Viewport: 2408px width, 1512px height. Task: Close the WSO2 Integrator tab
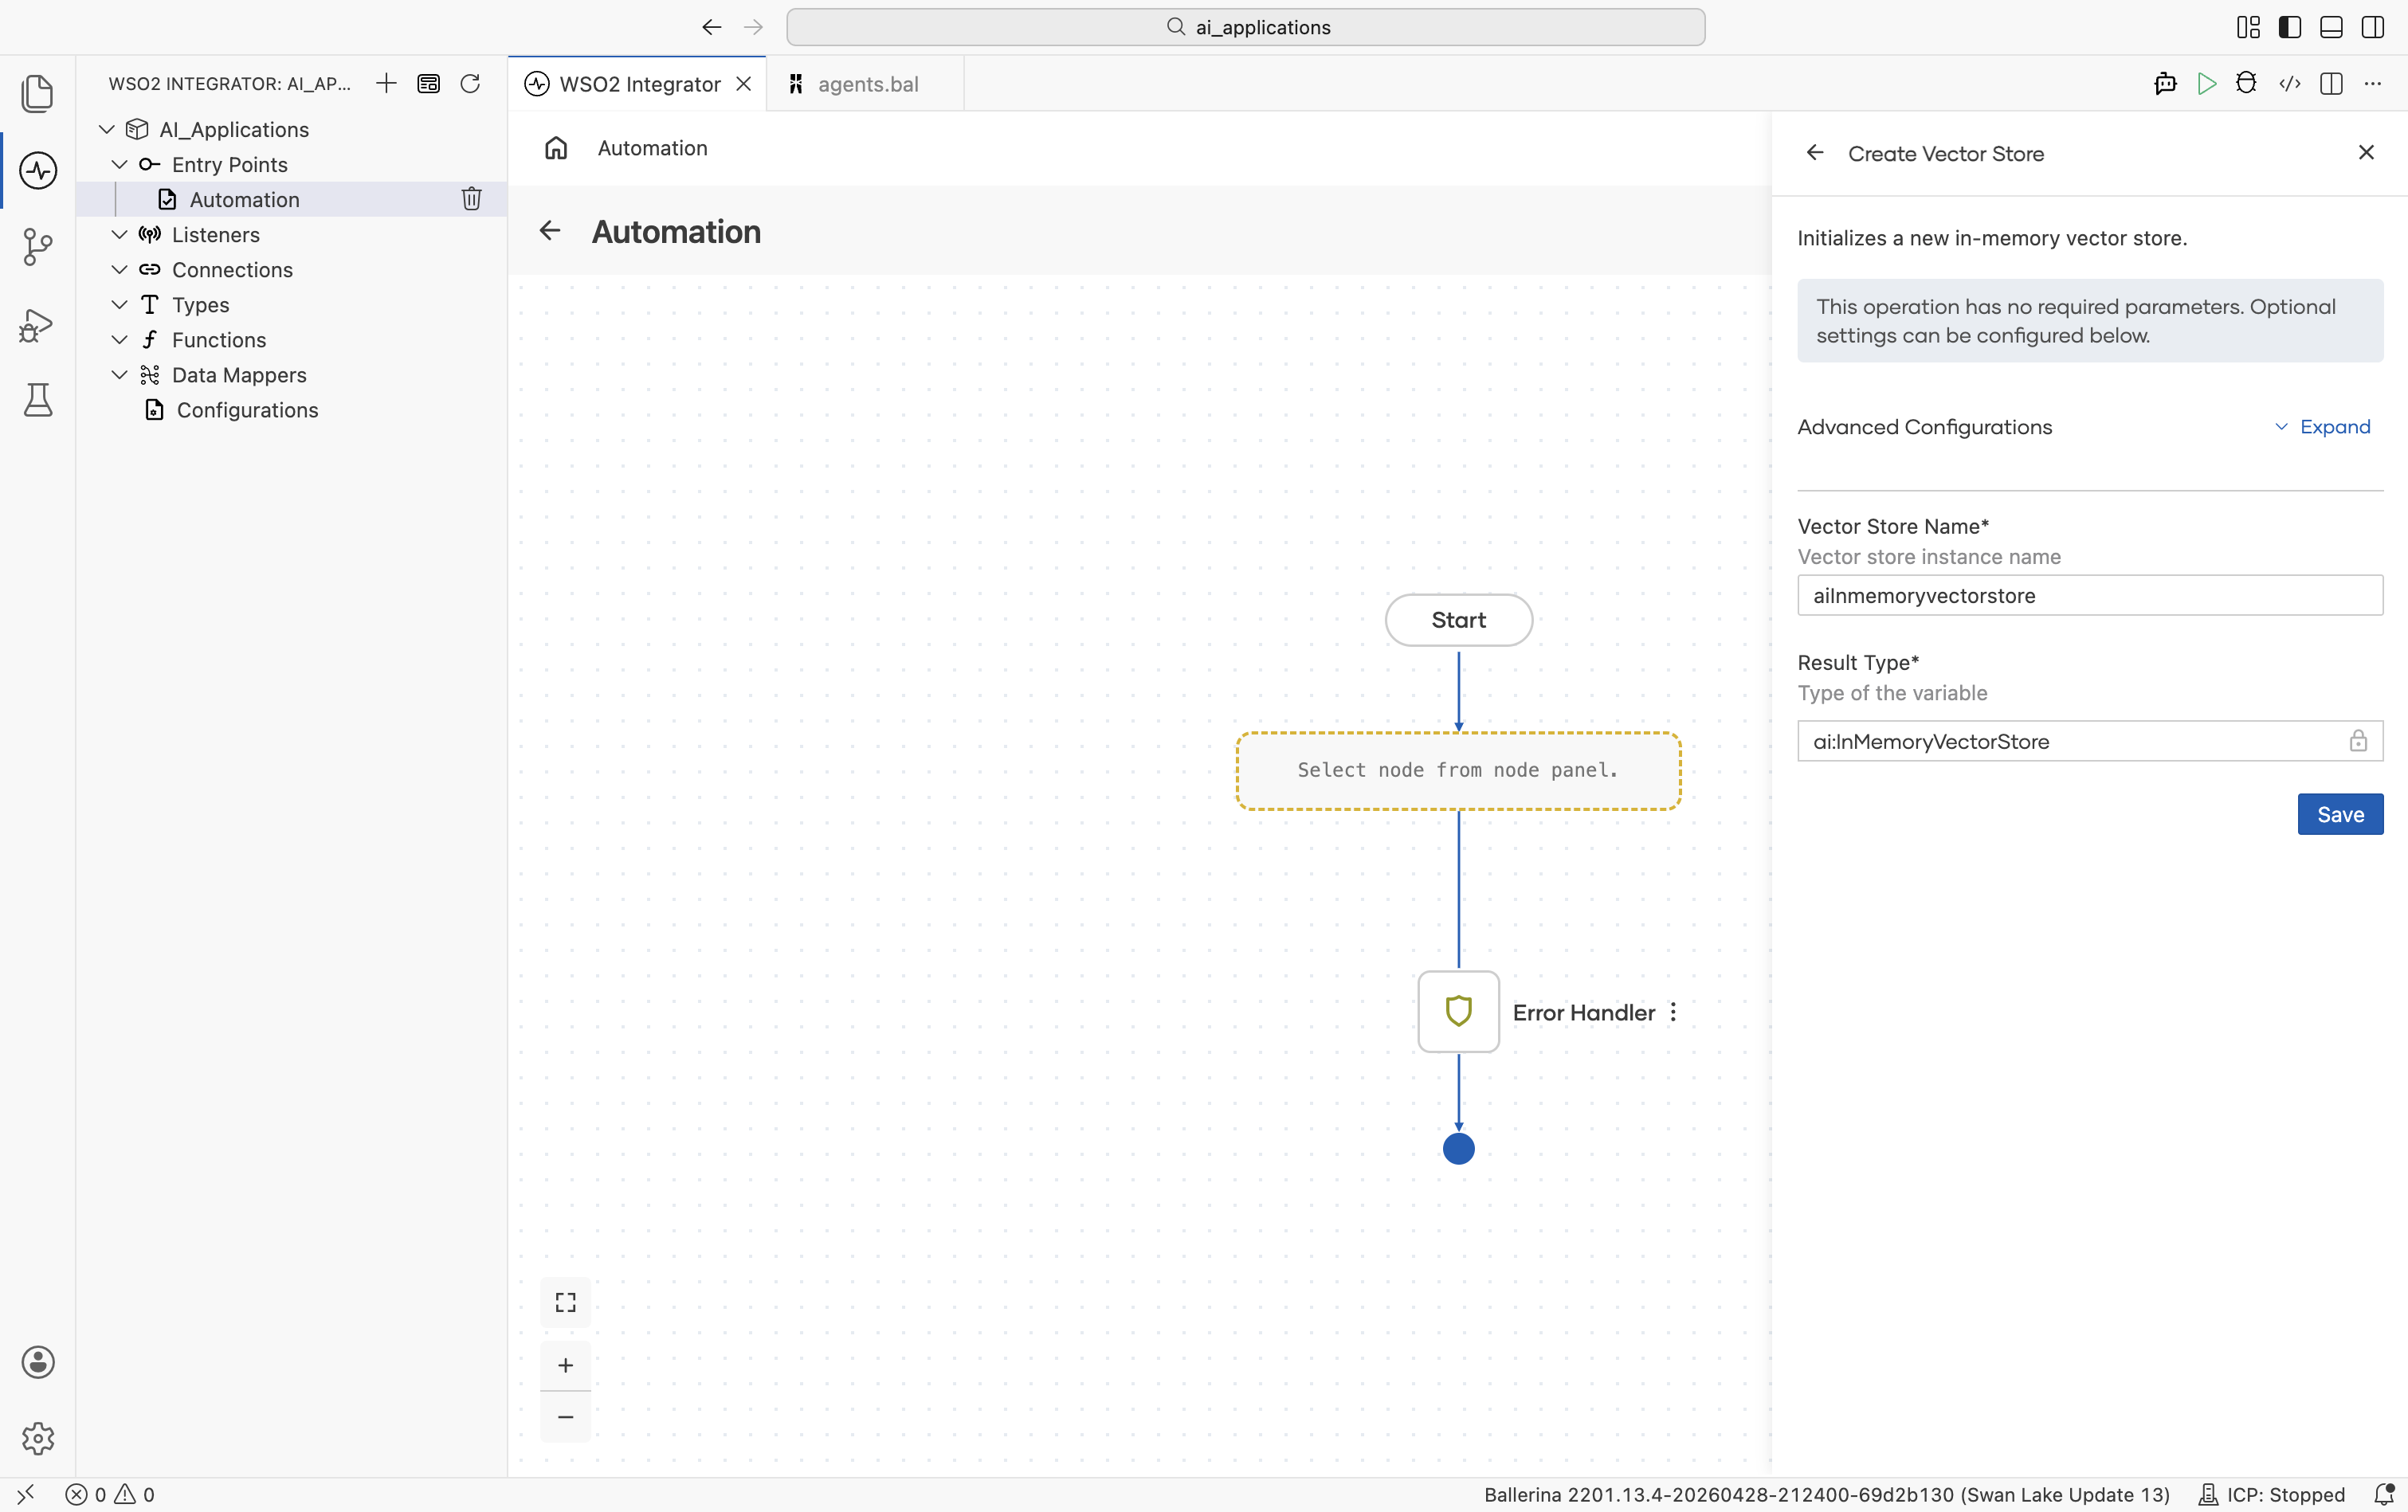[x=744, y=84]
